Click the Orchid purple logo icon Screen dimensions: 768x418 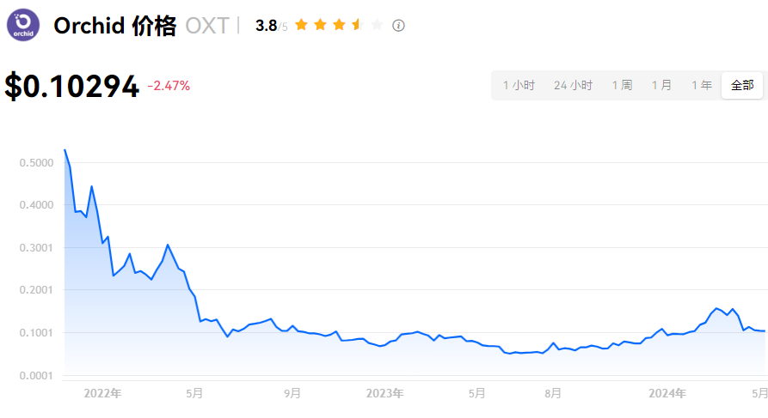[23, 25]
